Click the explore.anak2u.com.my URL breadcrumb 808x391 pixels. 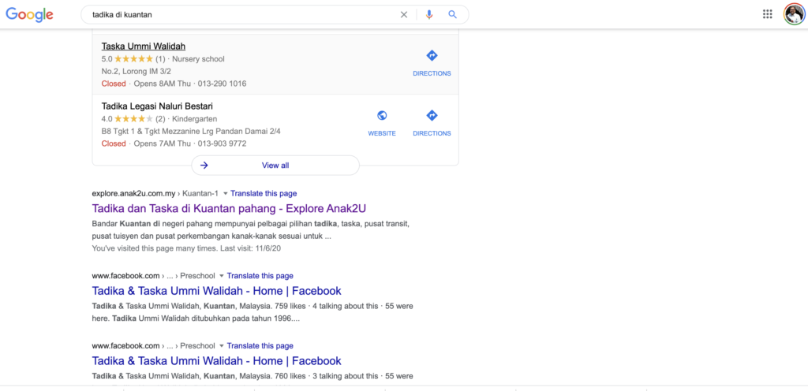tap(155, 193)
